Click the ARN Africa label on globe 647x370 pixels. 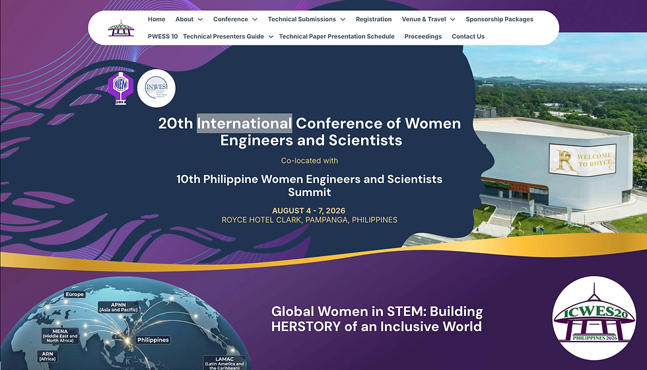pos(48,356)
